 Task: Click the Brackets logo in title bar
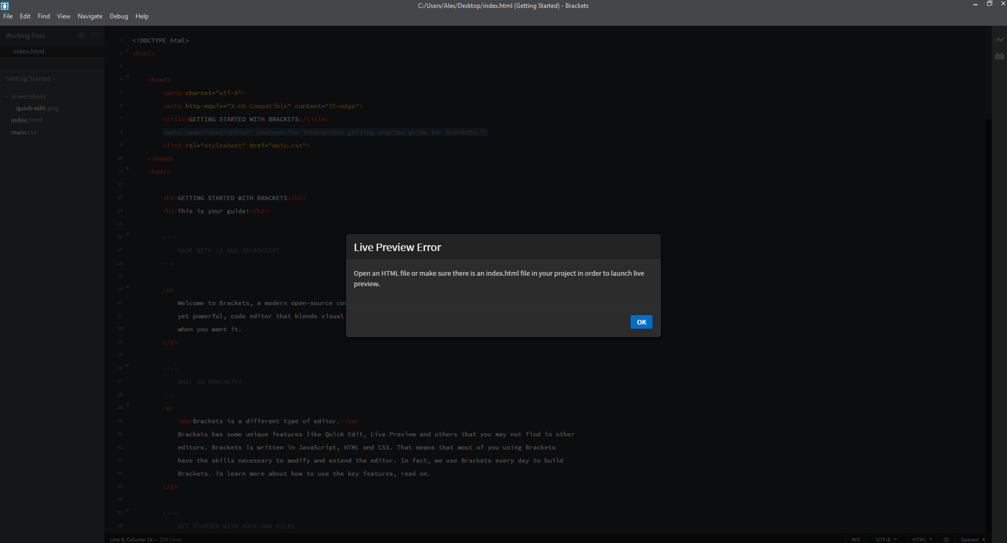pyautogui.click(x=5, y=6)
